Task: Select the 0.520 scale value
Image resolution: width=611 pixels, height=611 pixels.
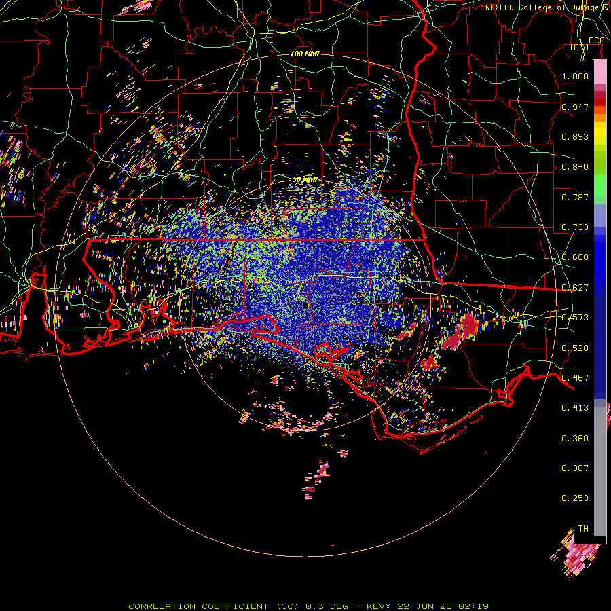Action: 575,348
